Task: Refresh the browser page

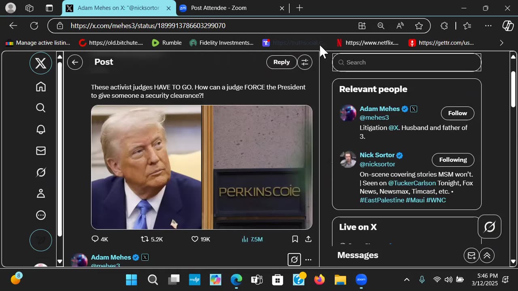Action: (x=34, y=25)
